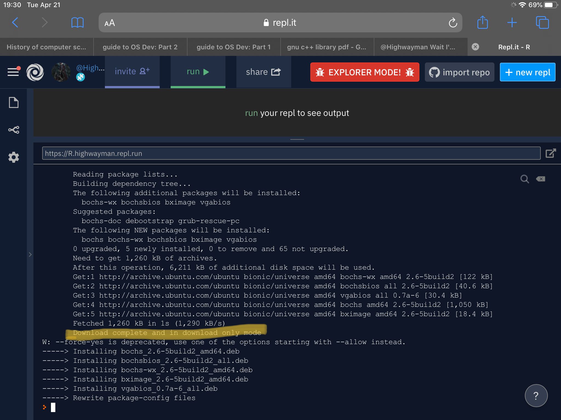Viewport: 561px width, 420px height.
Task: Go back with Safari back arrow
Action: tap(15, 22)
